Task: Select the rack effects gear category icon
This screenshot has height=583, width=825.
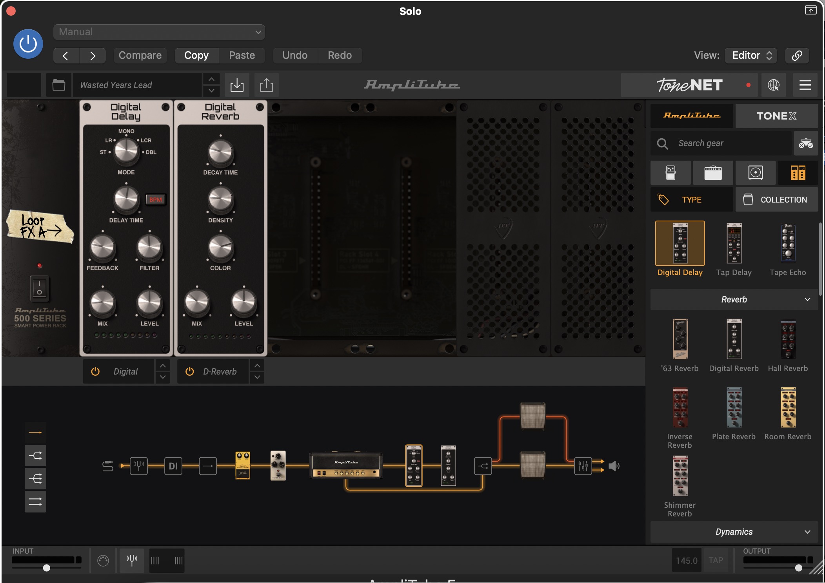Action: [798, 172]
